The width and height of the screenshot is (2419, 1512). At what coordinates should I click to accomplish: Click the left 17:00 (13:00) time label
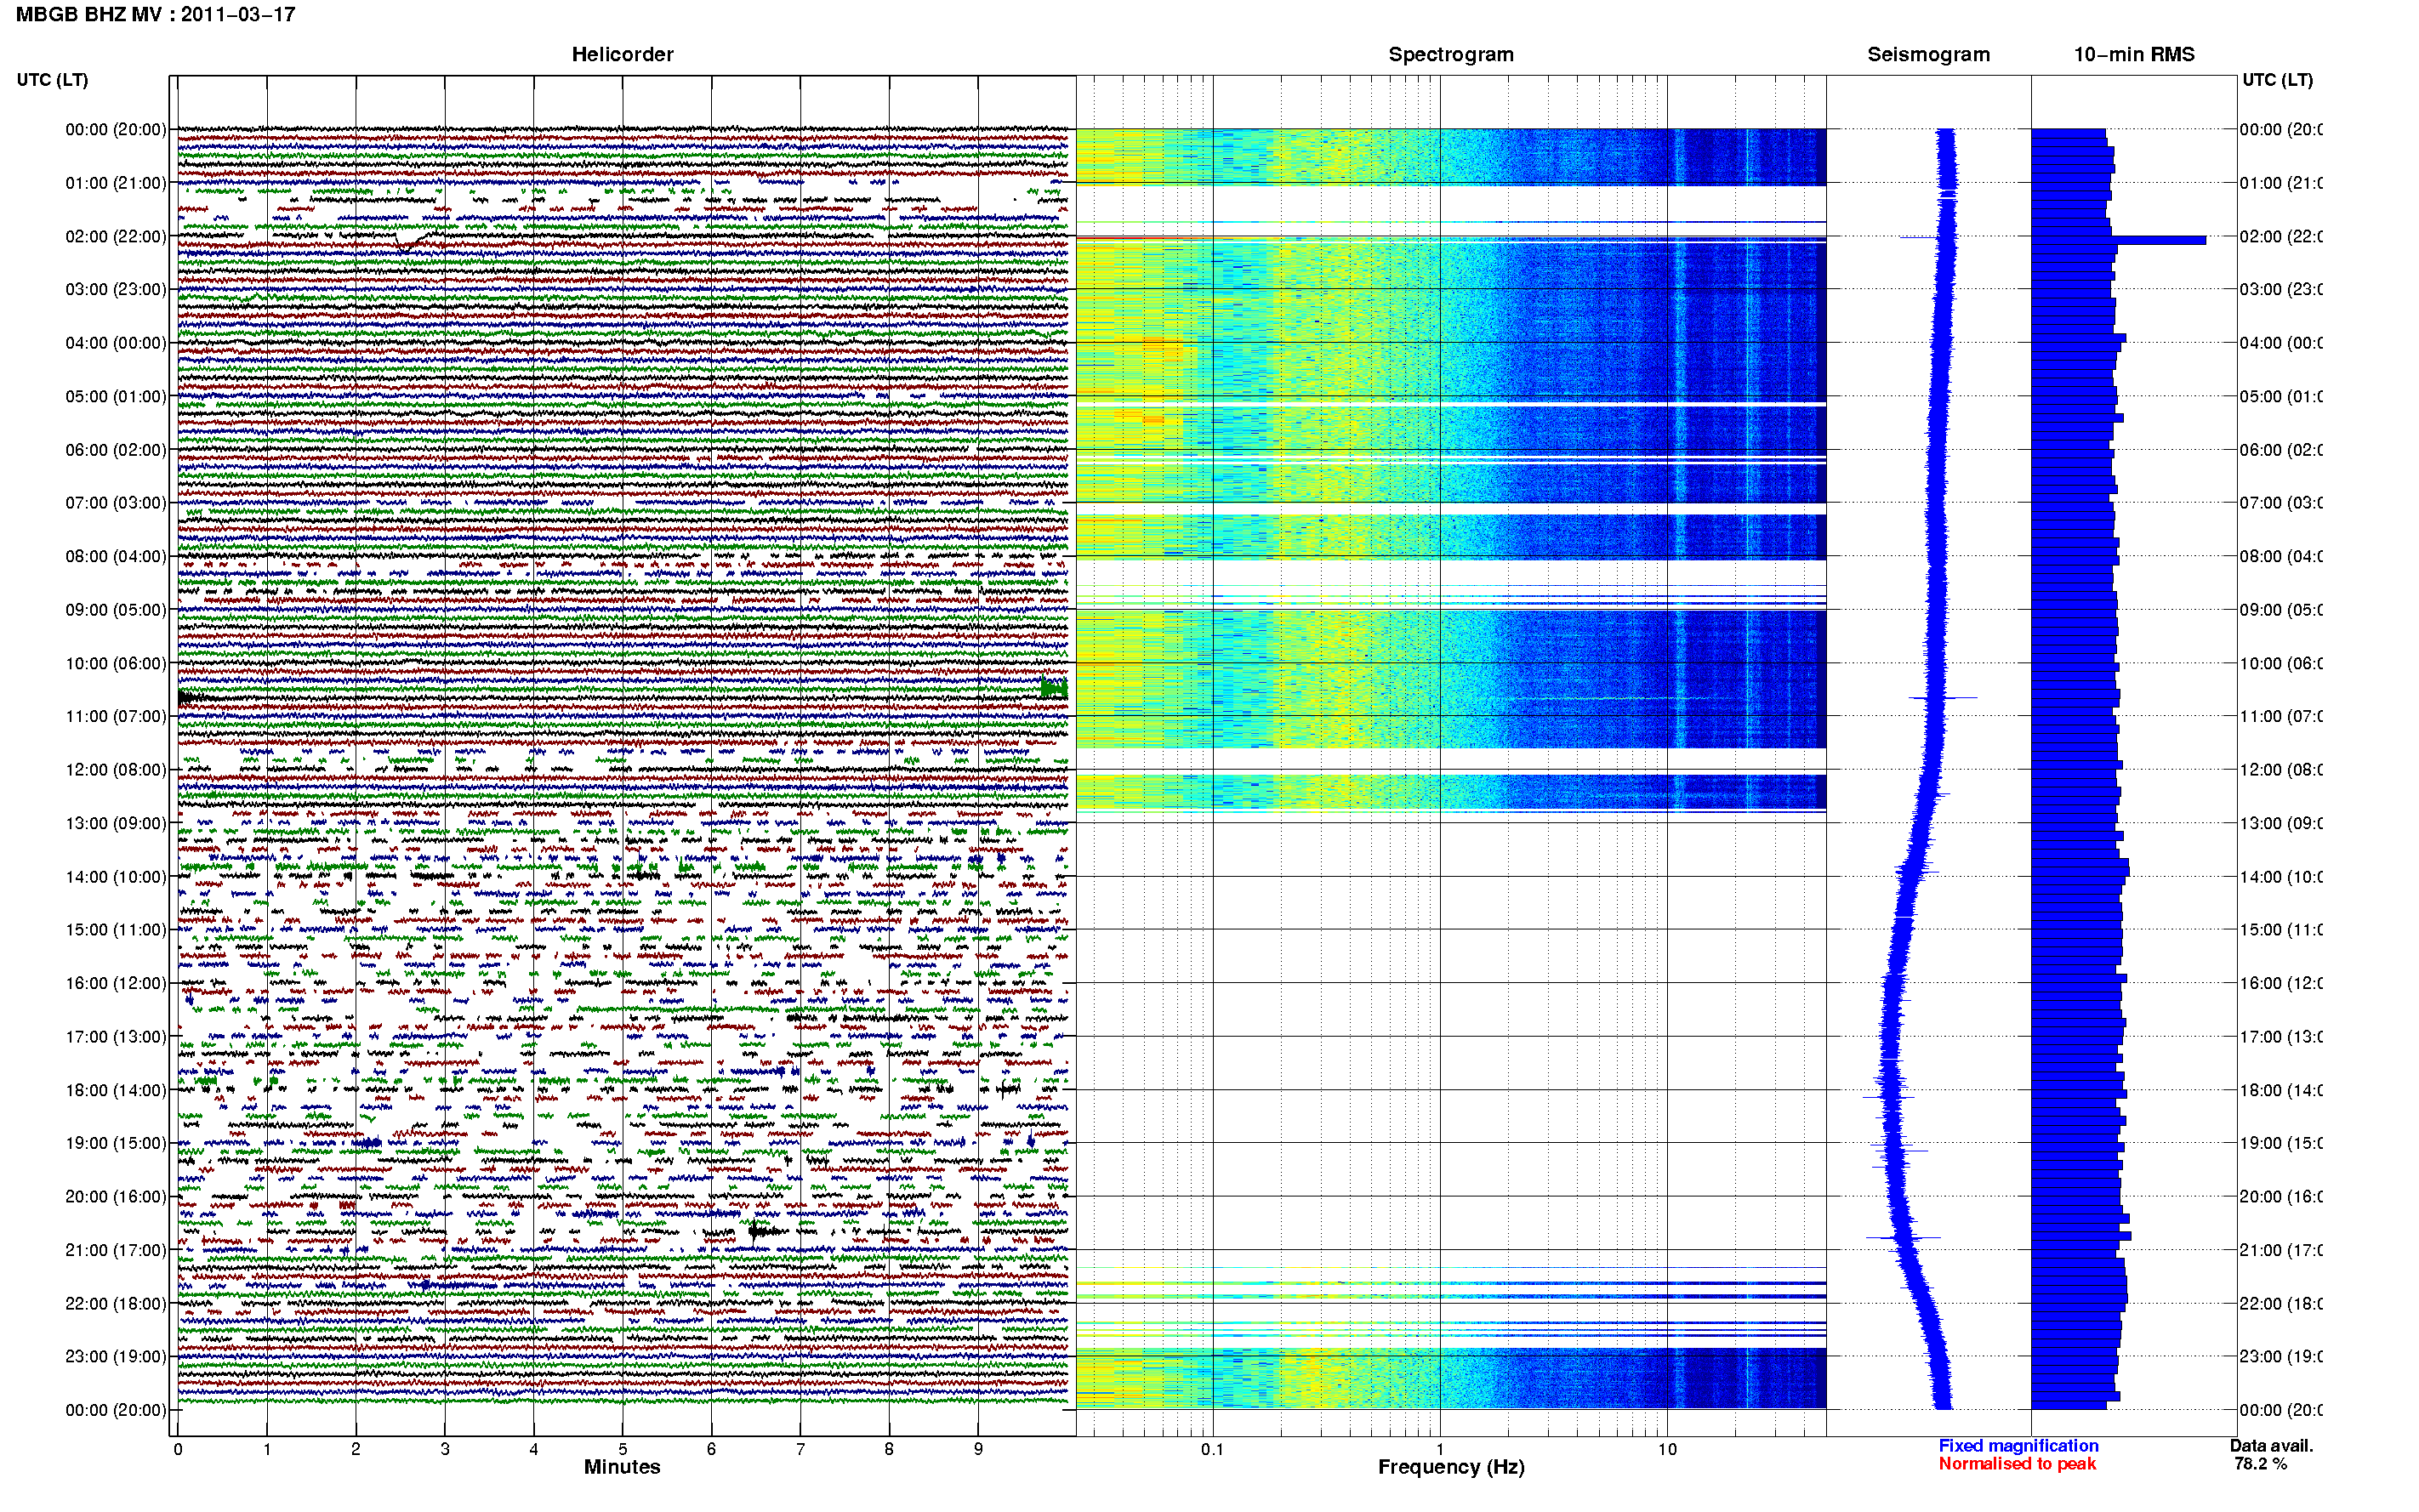(116, 1037)
